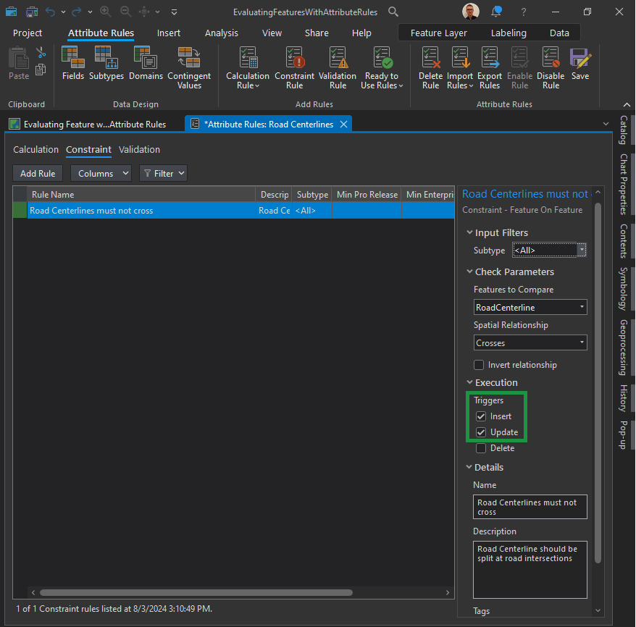Enable the Delete trigger checkbox

tap(481, 448)
